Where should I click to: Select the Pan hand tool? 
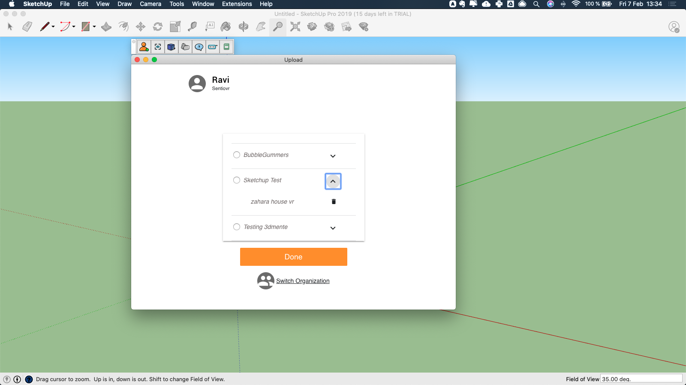261,27
